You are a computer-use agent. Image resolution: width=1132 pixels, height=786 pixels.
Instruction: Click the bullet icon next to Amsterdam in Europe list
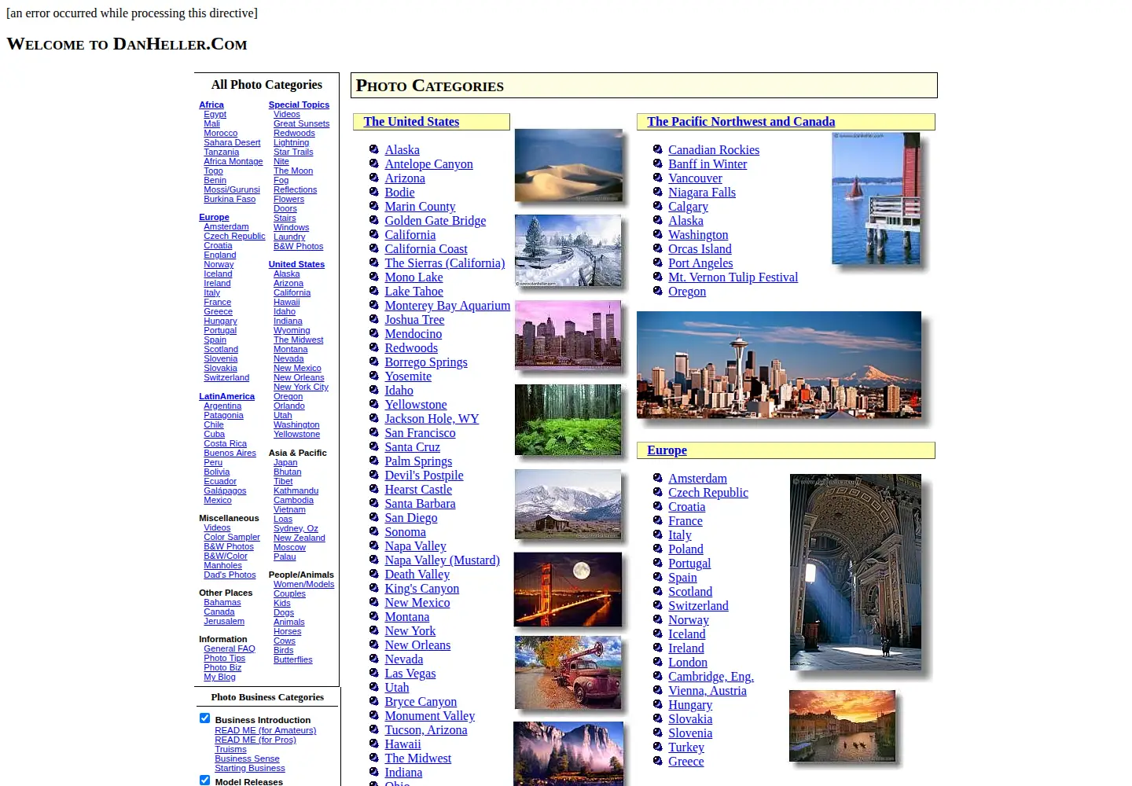click(x=658, y=478)
